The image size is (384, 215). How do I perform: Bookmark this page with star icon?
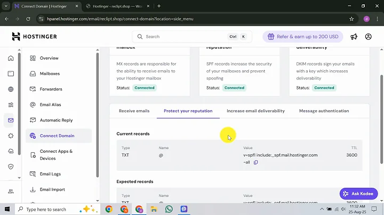[351, 19]
